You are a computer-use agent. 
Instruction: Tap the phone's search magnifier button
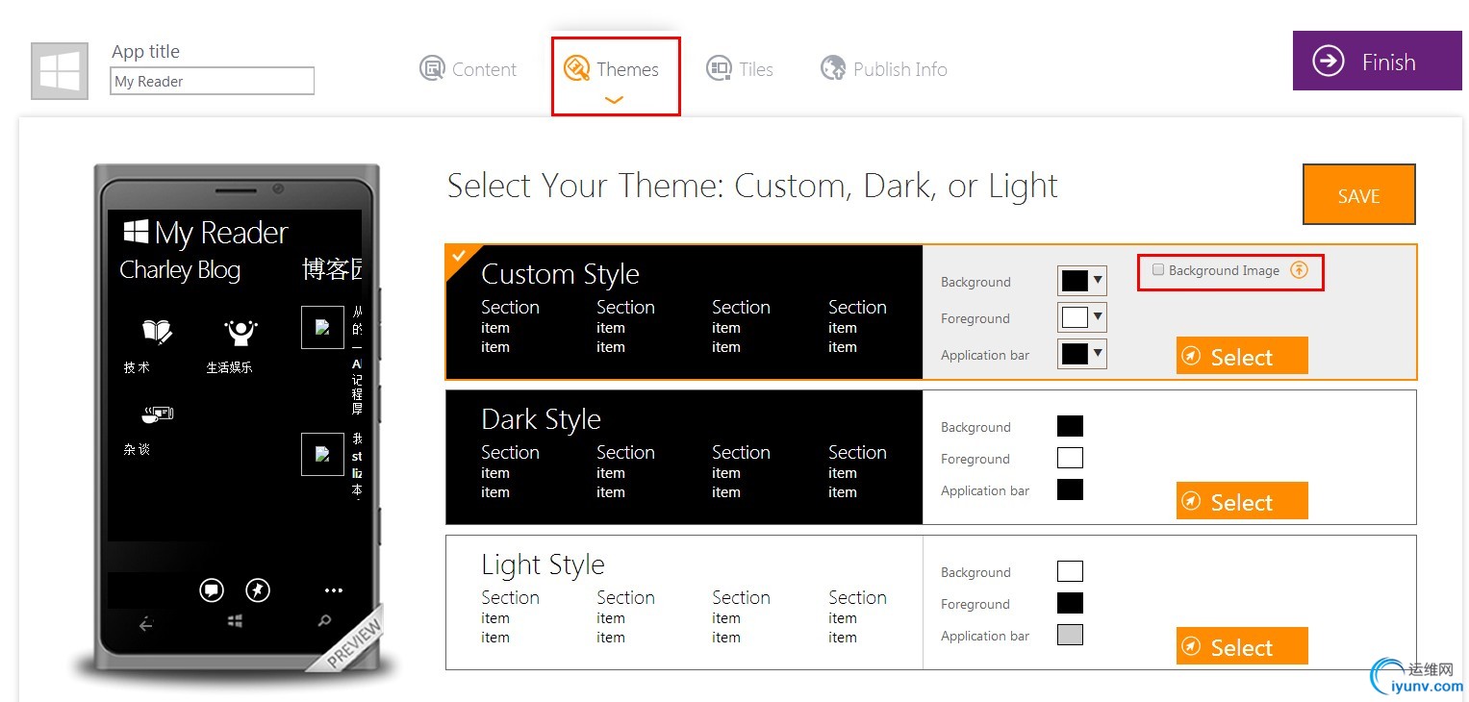pyautogui.click(x=324, y=622)
